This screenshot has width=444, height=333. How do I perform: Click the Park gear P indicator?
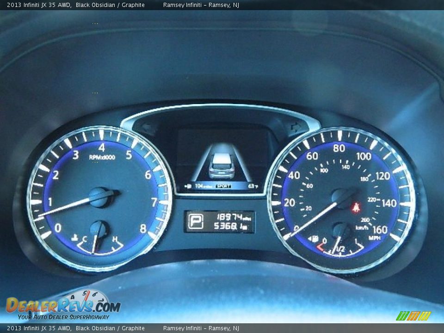point(195,222)
